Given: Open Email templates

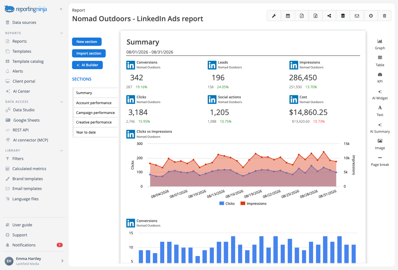Looking at the screenshot, I should [x=27, y=189].
